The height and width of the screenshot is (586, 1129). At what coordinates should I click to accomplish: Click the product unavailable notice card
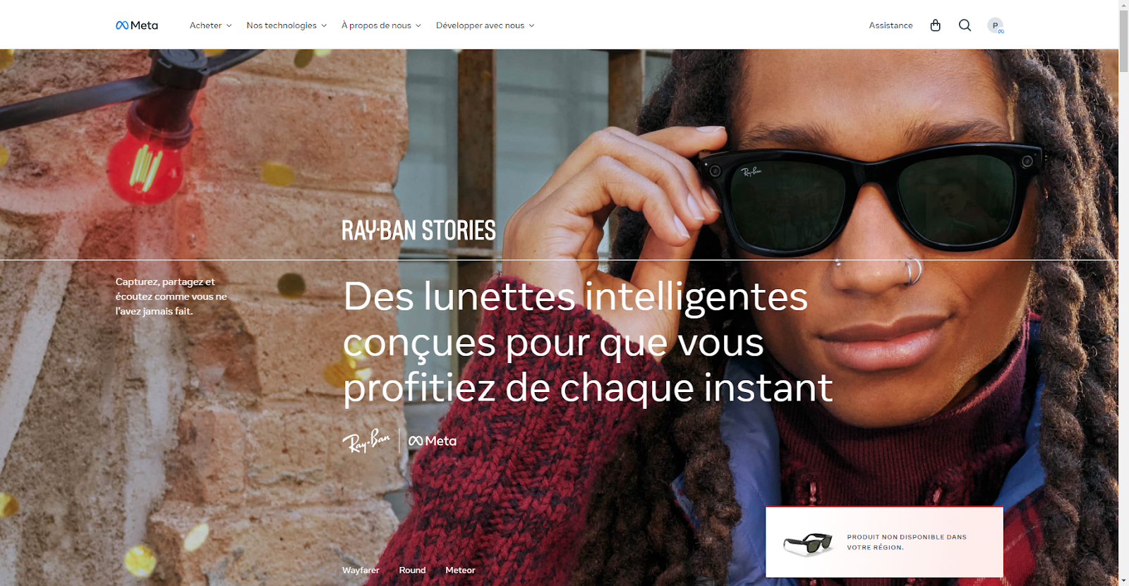884,542
